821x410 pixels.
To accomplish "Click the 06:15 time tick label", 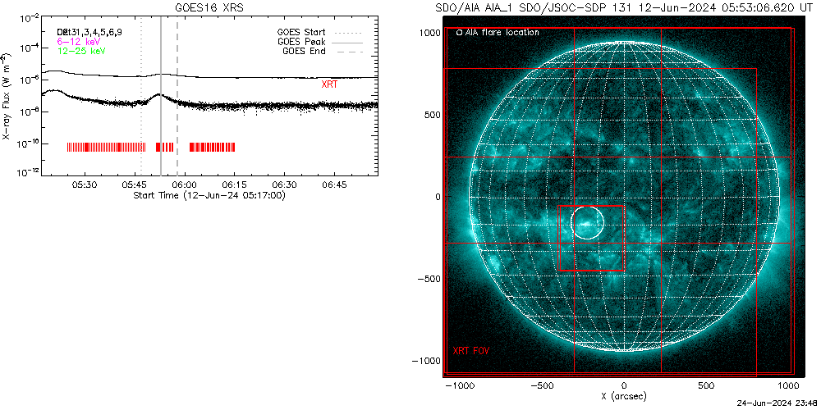I will pyautogui.click(x=235, y=185).
